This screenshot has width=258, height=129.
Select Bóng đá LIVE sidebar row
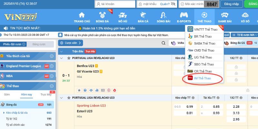pyautogui.click(x=27, y=104)
